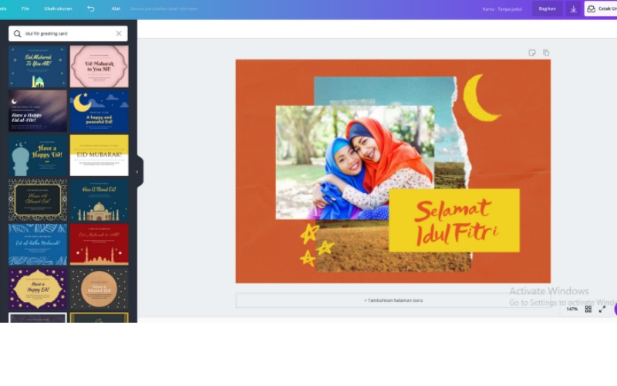Open the notes icon above the canvas

pos(532,52)
